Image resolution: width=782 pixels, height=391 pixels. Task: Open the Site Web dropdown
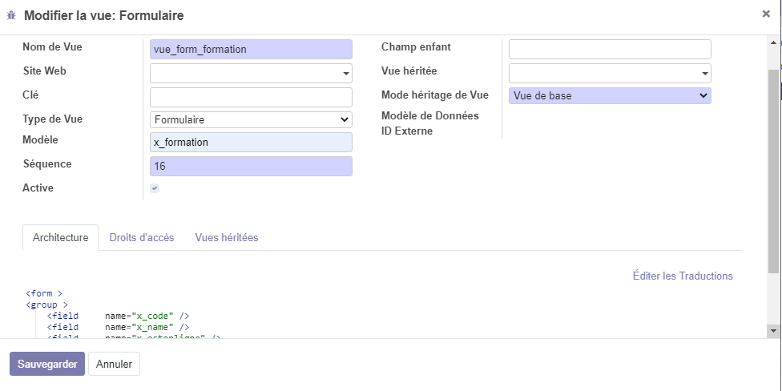coord(251,74)
